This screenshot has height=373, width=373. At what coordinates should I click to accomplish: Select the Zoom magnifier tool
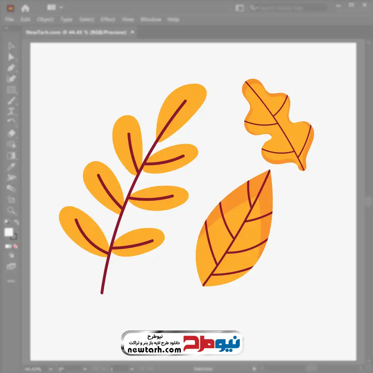pyautogui.click(x=11, y=210)
